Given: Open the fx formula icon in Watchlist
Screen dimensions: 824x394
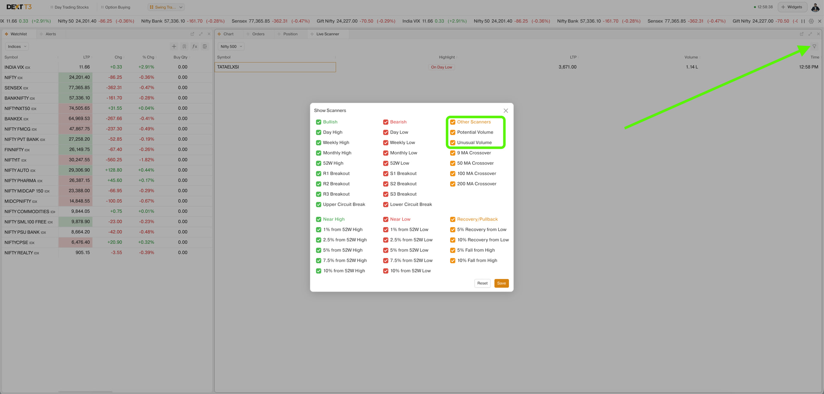Looking at the screenshot, I should (195, 46).
